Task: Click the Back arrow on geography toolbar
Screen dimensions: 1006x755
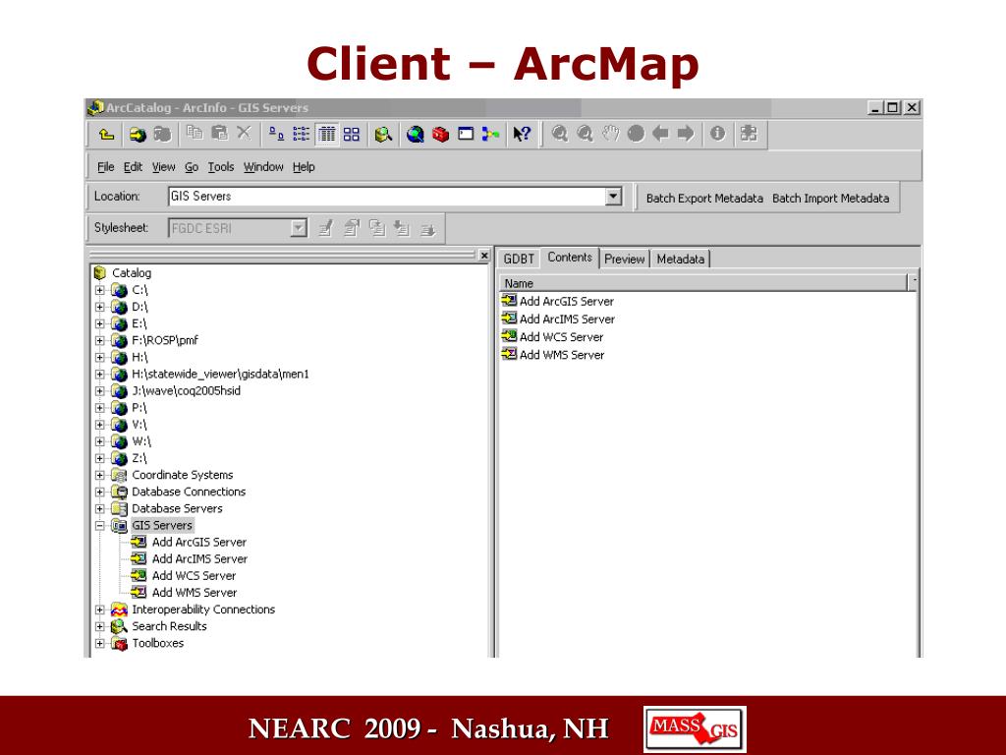Action: (660, 134)
